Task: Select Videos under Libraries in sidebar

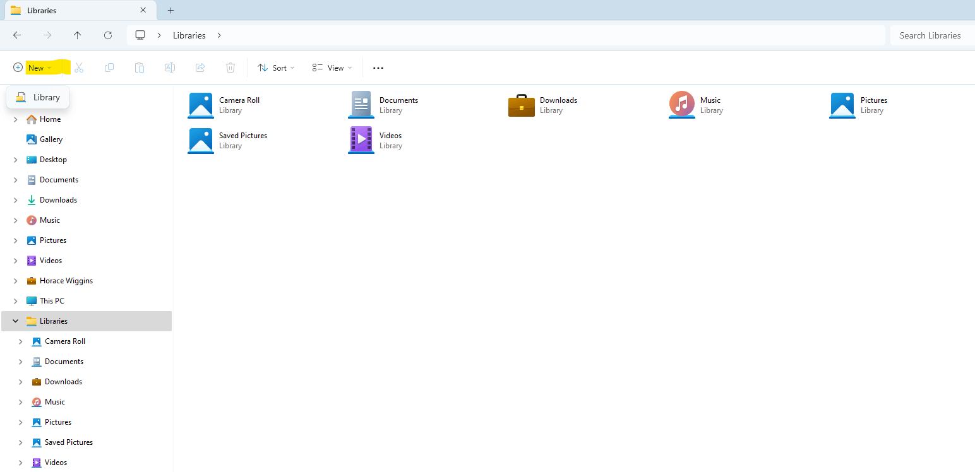Action: (x=56, y=463)
